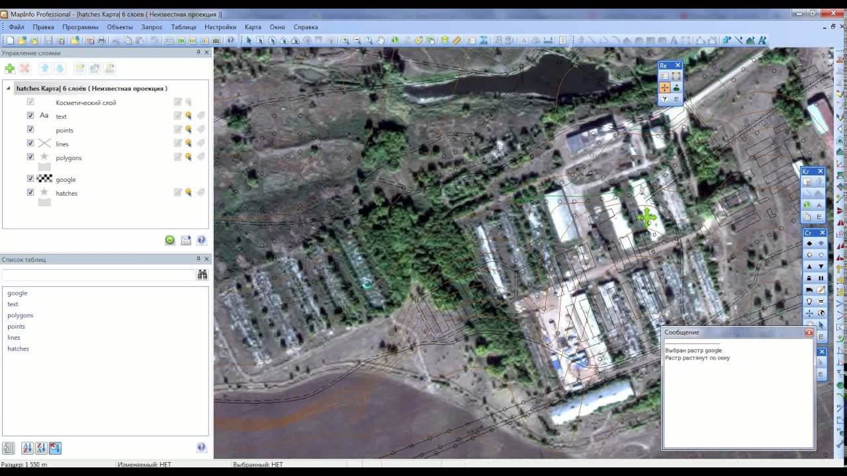Select the arrow Select tool
Screen dimensions: 847x476
pos(249,40)
